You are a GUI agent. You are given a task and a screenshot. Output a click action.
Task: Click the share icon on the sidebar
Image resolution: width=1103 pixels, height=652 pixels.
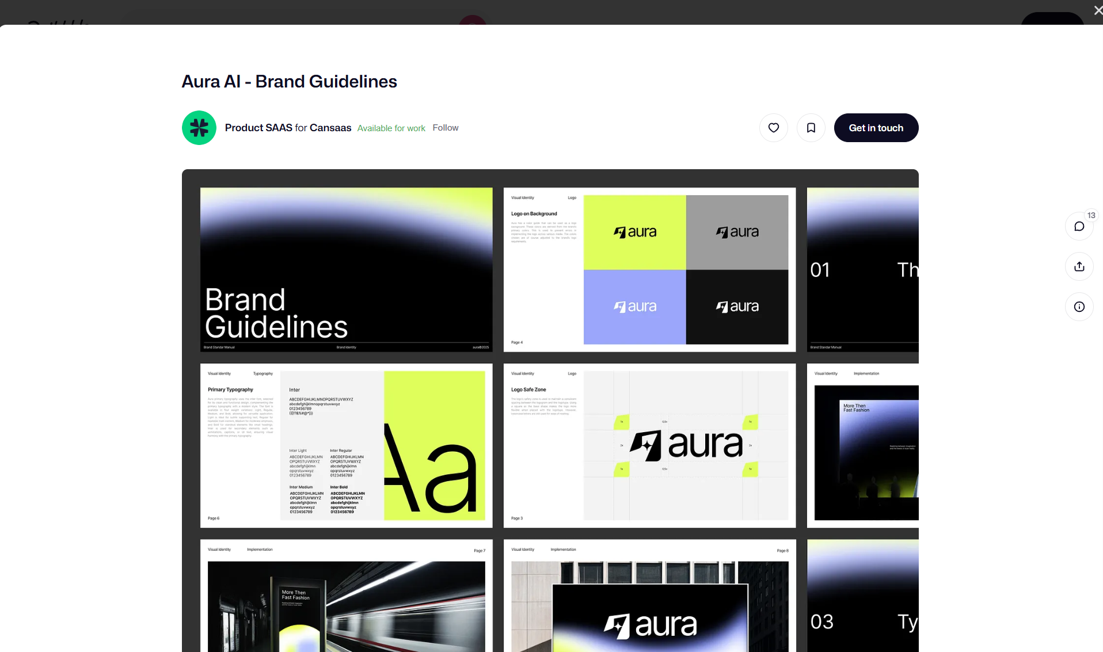click(x=1079, y=266)
